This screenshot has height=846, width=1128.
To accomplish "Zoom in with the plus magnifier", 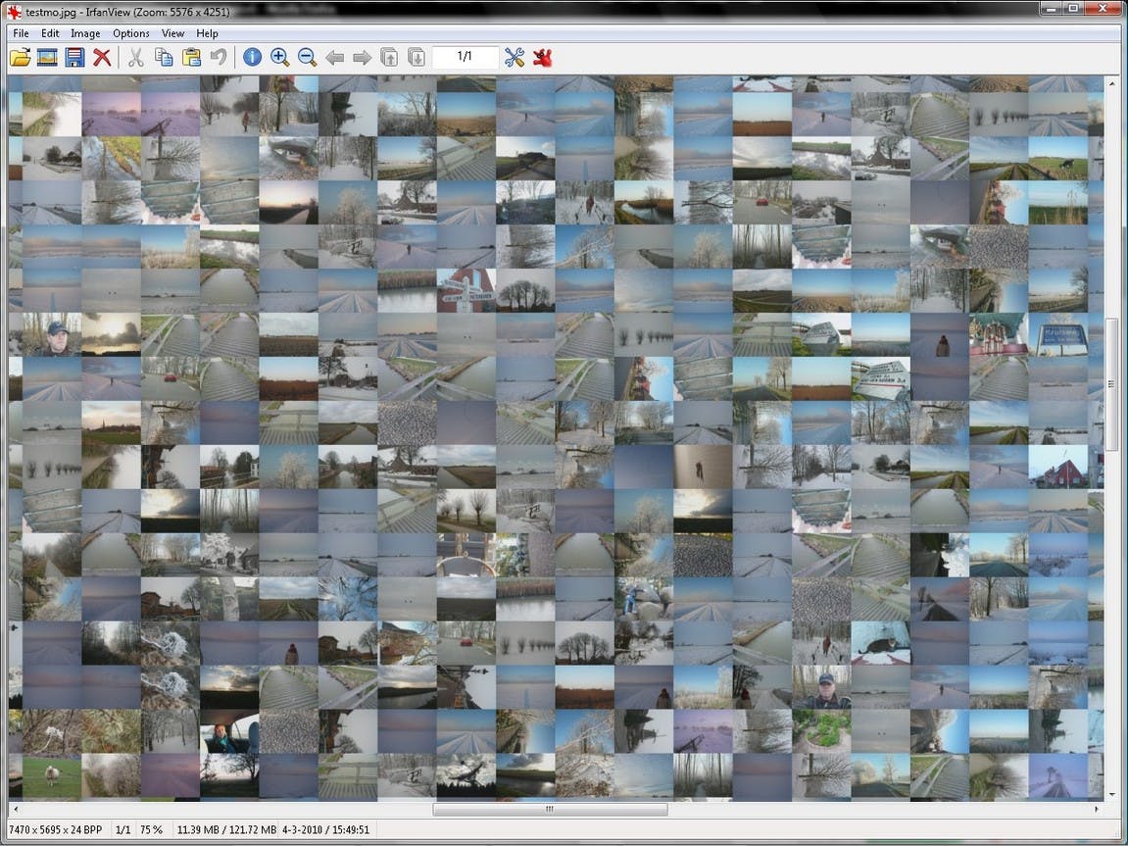I will coord(280,57).
